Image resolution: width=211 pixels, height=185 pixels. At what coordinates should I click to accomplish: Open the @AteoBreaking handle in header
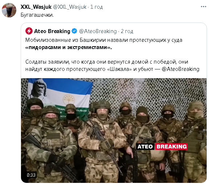pyautogui.click(x=98, y=31)
